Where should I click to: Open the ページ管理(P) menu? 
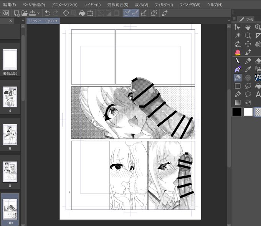(34, 5)
